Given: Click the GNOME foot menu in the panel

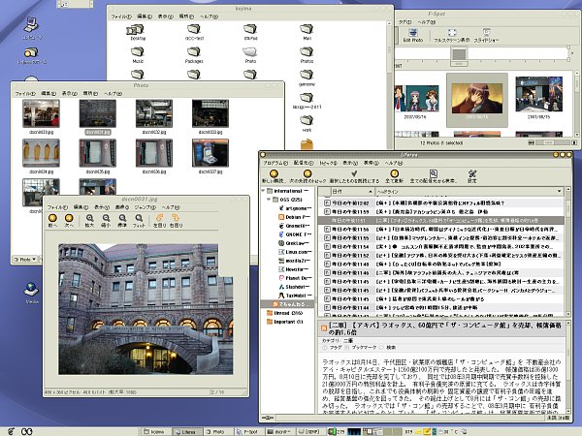Looking at the screenshot, I should pos(11,431).
